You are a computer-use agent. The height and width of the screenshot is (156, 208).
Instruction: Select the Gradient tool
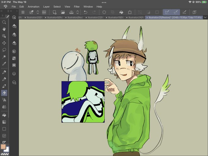point(4,122)
